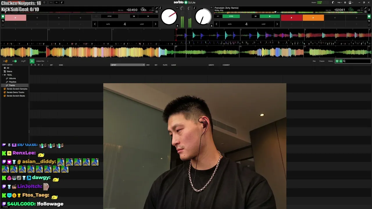The height and width of the screenshot is (209, 372).
Task: Sort library by PLAYS column
Action: (x=165, y=65)
